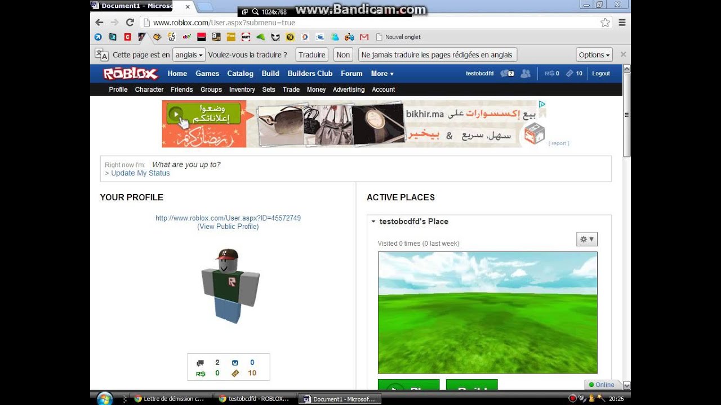Click the browser forward arrow
This screenshot has width=721, height=405.
pos(114,22)
